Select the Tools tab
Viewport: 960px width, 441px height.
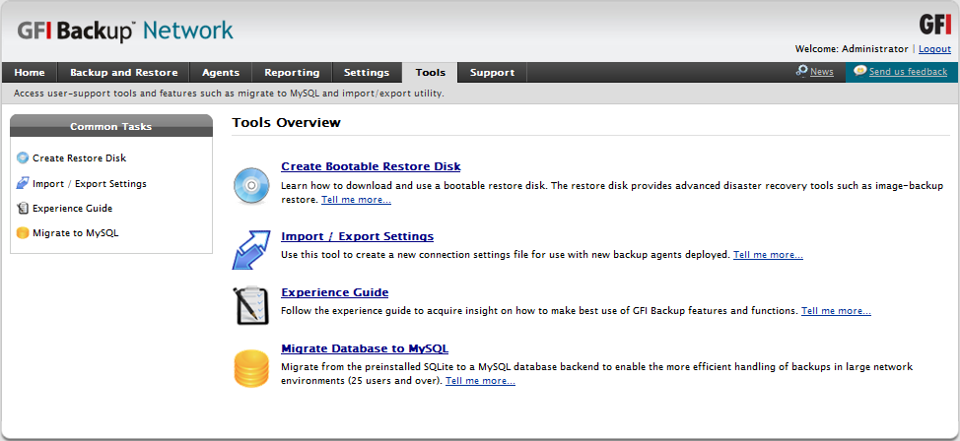point(430,72)
